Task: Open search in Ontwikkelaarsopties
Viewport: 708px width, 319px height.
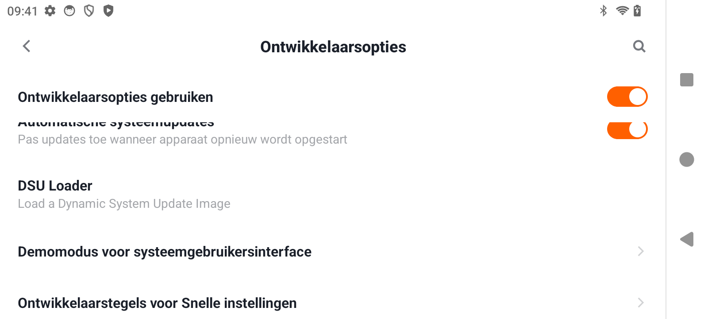Action: (639, 46)
